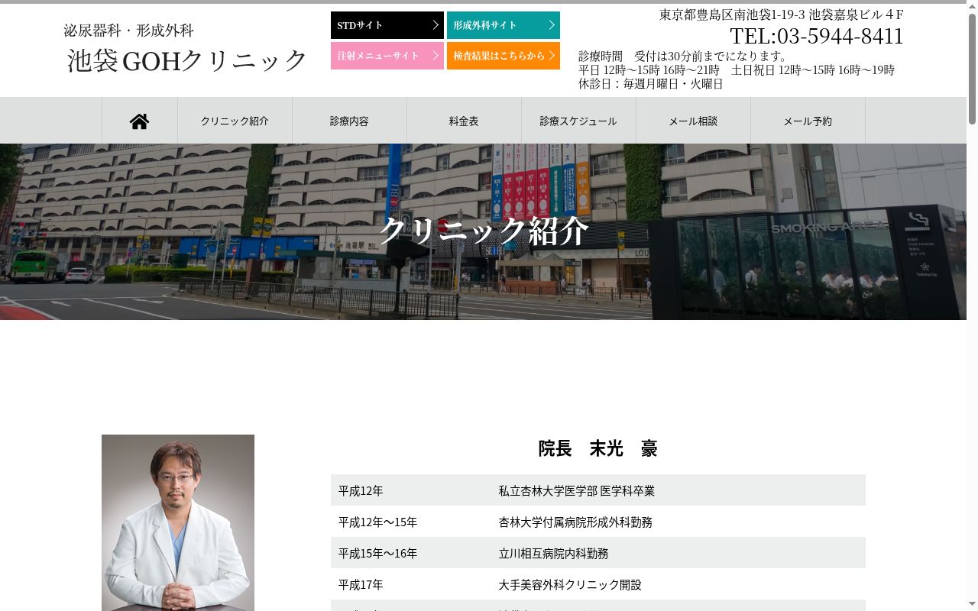The image size is (978, 611).
Task: Click the クリニック紹介 hero banner title
Action: click(x=483, y=231)
